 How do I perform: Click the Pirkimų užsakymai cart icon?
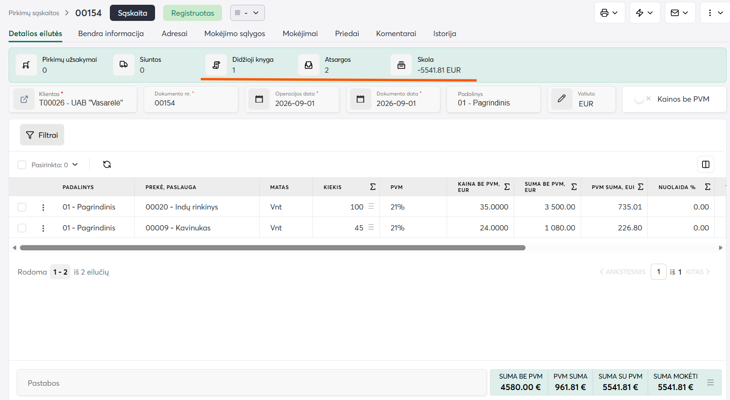coord(26,65)
